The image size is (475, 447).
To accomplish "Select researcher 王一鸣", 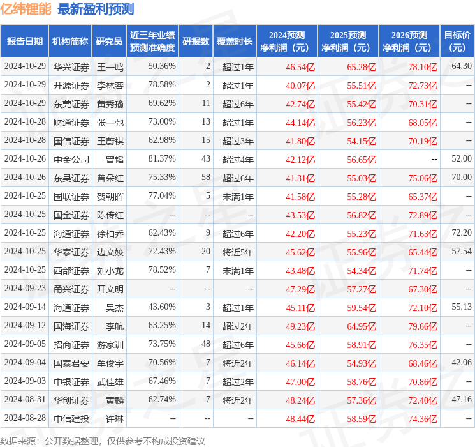I will (x=110, y=67).
